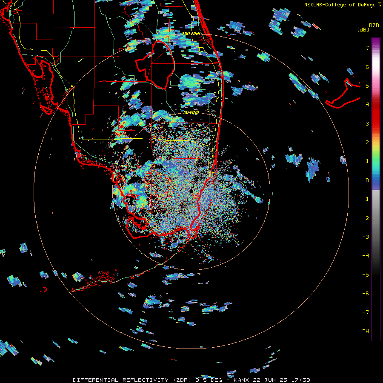
Task: Click the purple top of the color bar
Action: tap(376, 42)
